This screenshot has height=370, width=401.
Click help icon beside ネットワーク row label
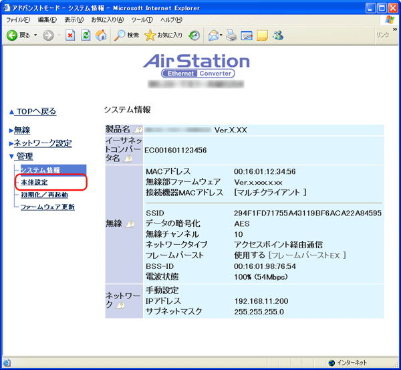coord(120,305)
